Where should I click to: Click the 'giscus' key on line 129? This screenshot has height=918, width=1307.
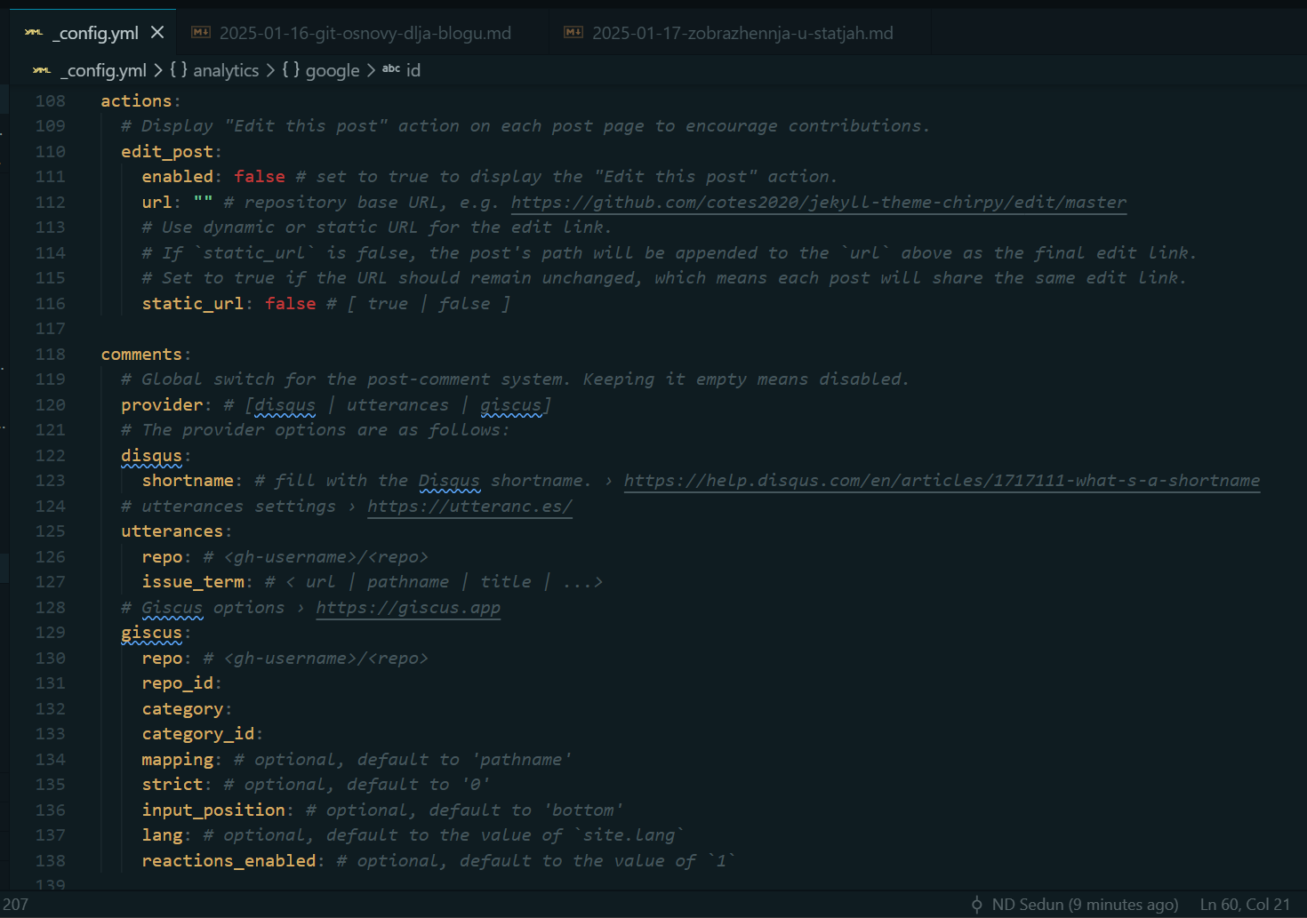tap(151, 633)
